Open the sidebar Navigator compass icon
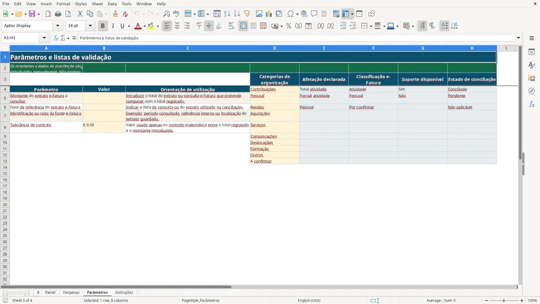The image size is (540, 304). click(x=531, y=91)
